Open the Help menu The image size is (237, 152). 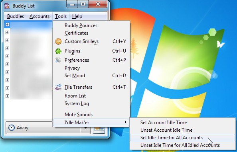(x=77, y=16)
